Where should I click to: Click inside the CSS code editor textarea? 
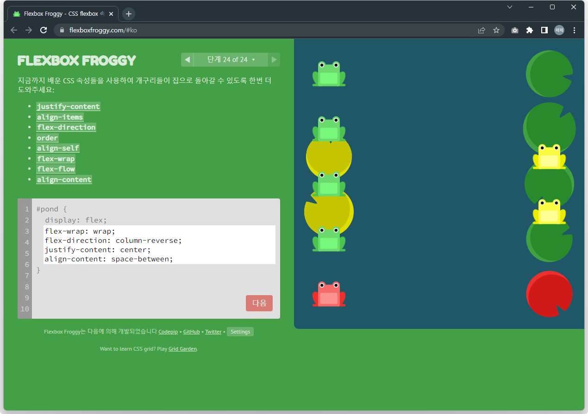[x=159, y=245]
